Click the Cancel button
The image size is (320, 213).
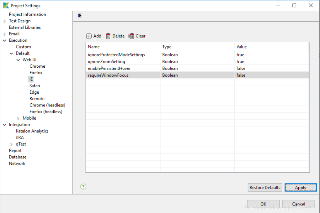(x=299, y=204)
